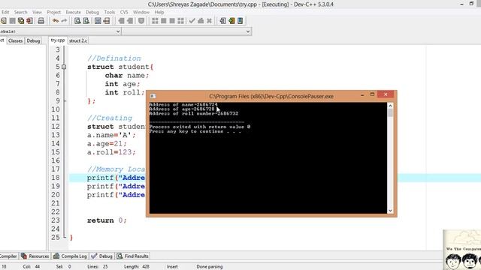Select the Classes side panel tab
The height and width of the screenshot is (270, 481).
[x=15, y=40]
